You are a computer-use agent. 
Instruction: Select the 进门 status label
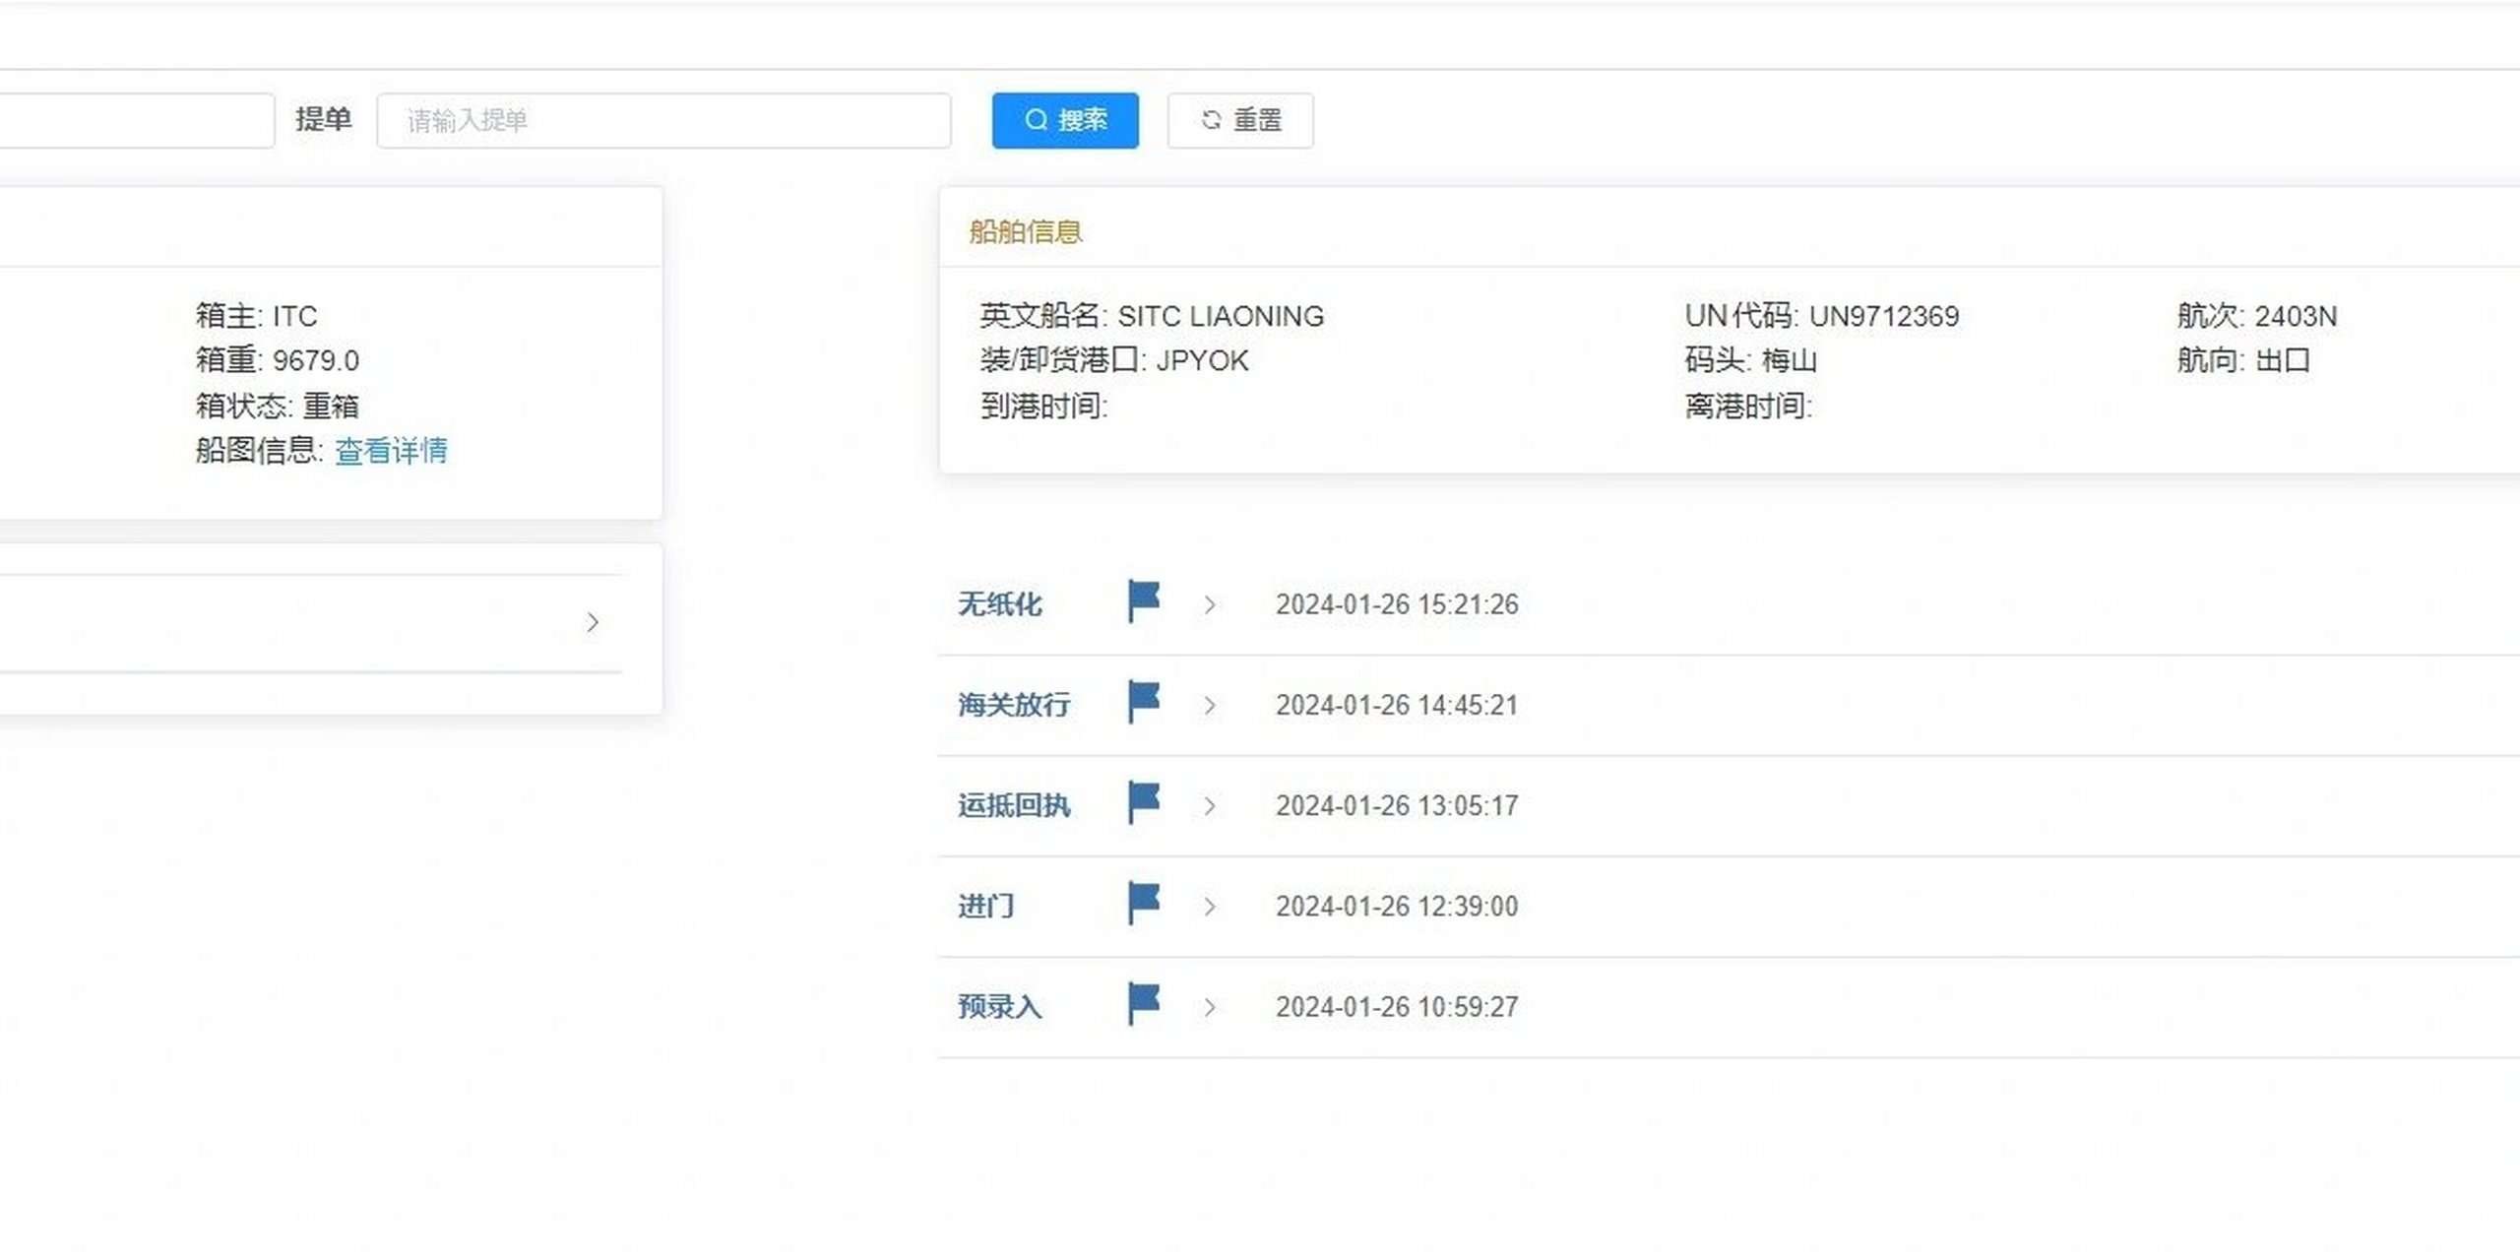[985, 906]
